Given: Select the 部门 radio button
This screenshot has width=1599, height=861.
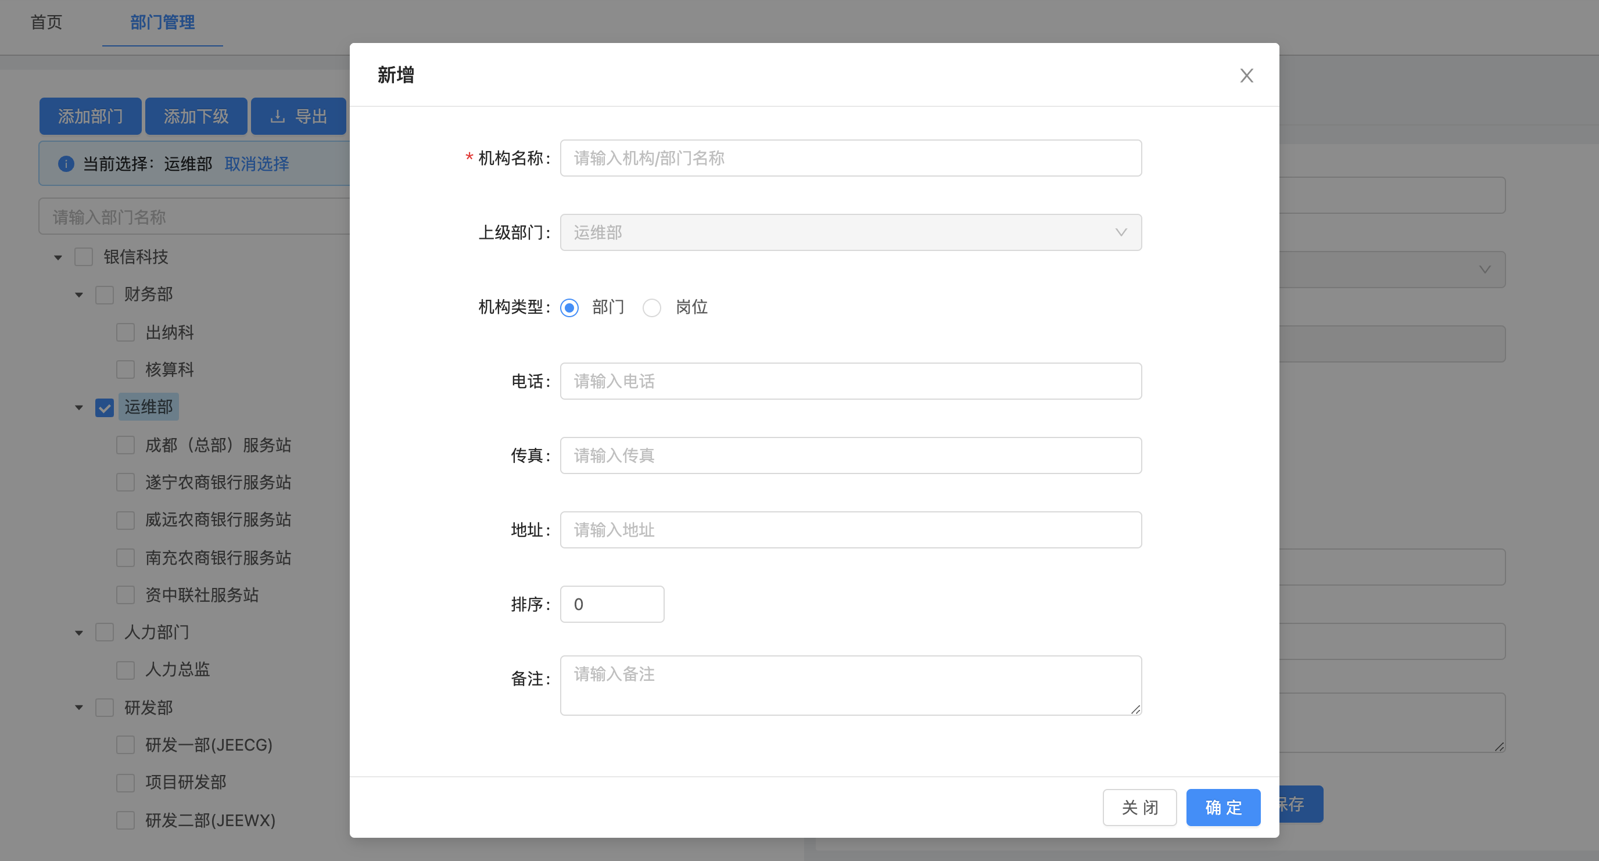Looking at the screenshot, I should coord(569,308).
